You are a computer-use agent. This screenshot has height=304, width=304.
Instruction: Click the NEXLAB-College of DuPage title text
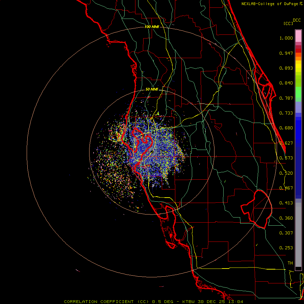(272, 4)
